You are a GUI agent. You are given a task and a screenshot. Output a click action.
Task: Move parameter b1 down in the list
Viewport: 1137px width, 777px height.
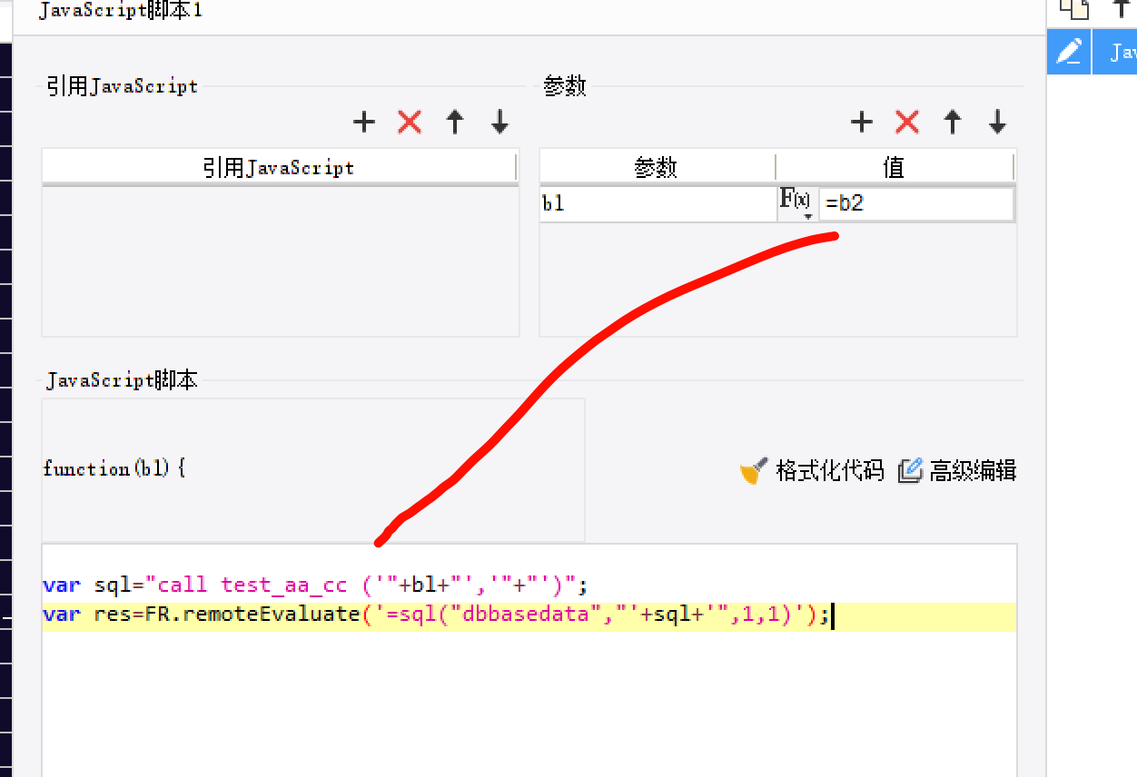pos(995,122)
